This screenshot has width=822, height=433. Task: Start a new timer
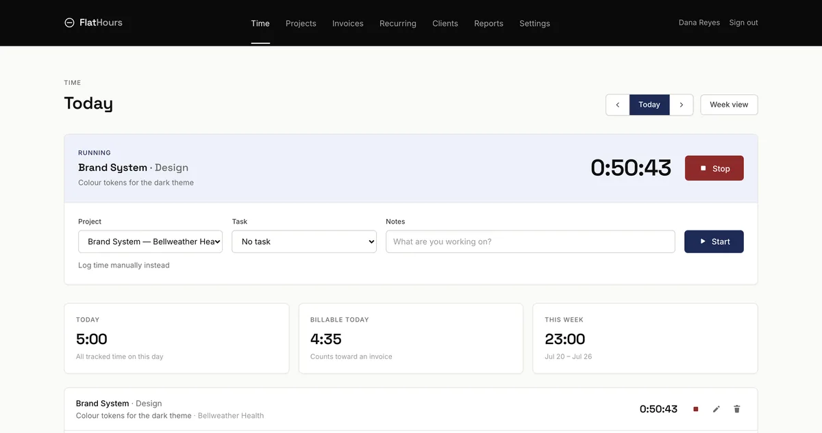tap(714, 241)
